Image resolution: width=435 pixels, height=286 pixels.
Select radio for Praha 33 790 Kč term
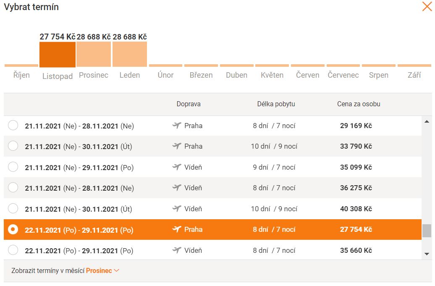pyautogui.click(x=13, y=146)
